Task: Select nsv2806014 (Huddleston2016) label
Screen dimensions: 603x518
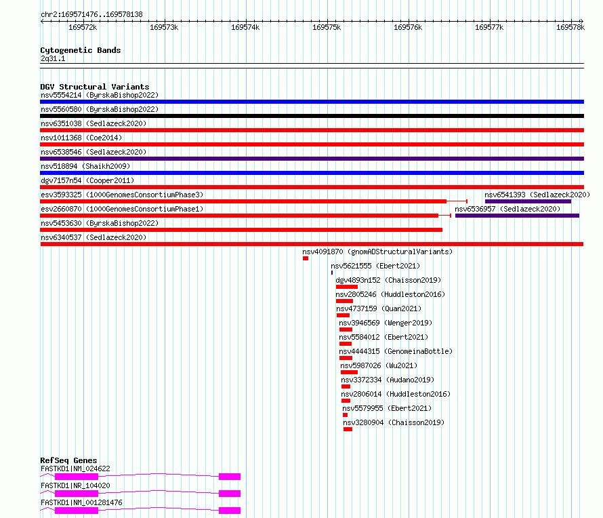Action: [x=396, y=394]
